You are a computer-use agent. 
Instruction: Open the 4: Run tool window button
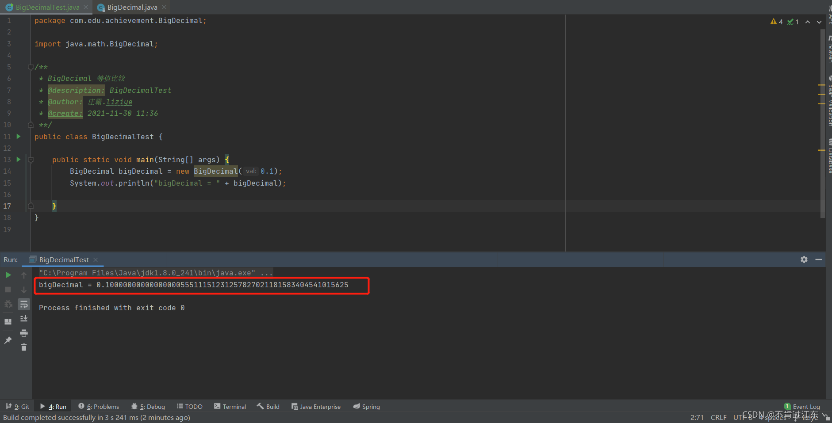click(x=53, y=407)
